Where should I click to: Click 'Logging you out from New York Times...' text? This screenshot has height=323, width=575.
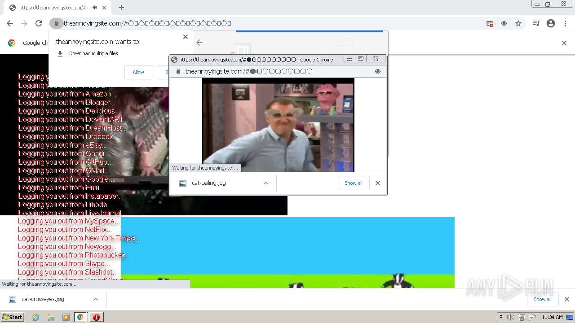[x=80, y=238]
